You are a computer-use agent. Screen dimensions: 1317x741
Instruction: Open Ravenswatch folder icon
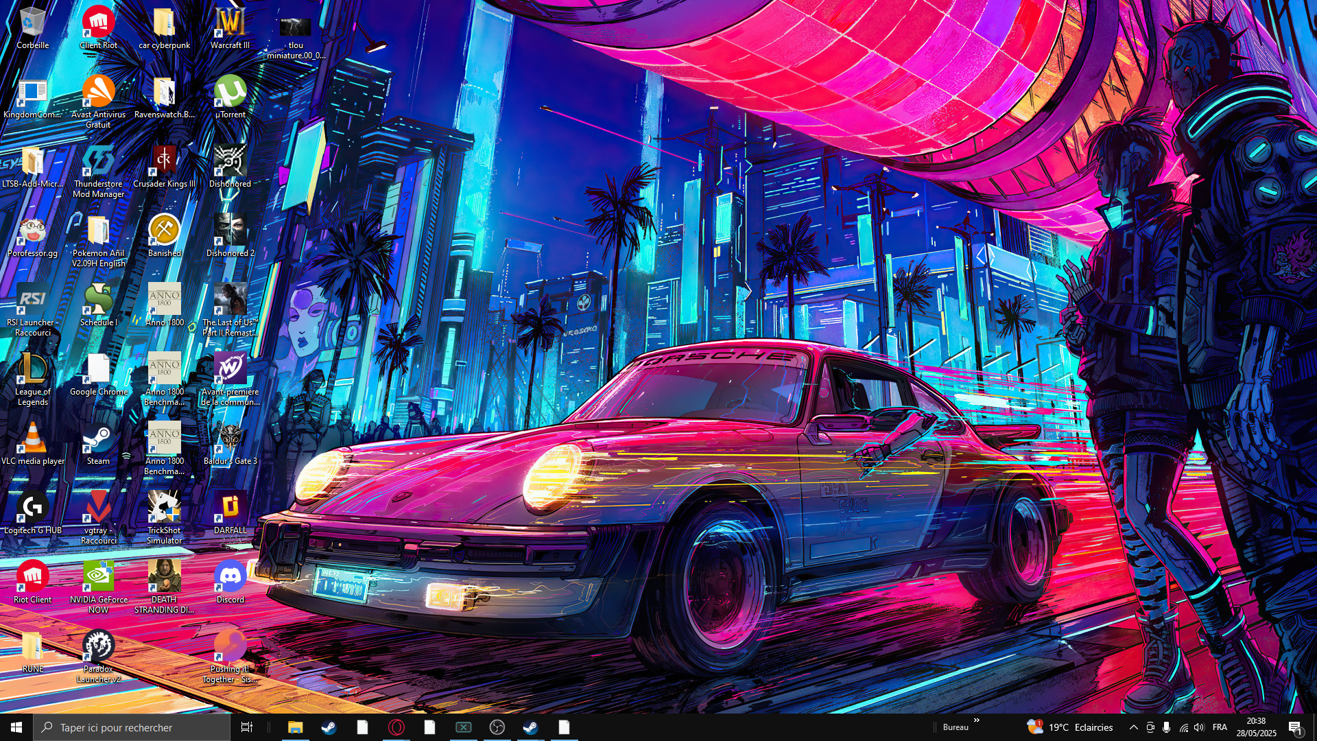click(164, 97)
